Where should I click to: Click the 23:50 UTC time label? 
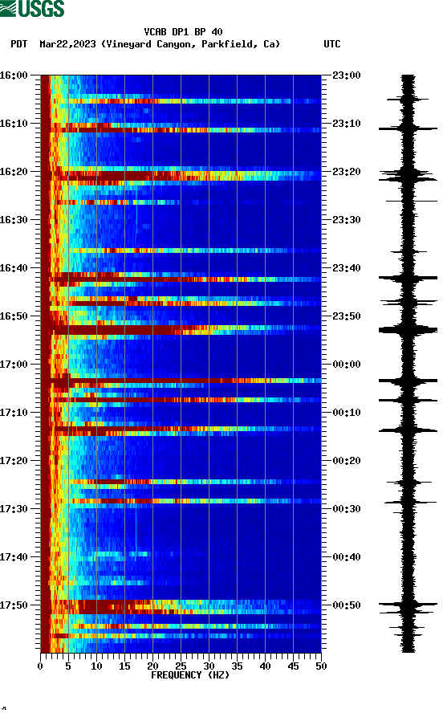(x=347, y=316)
